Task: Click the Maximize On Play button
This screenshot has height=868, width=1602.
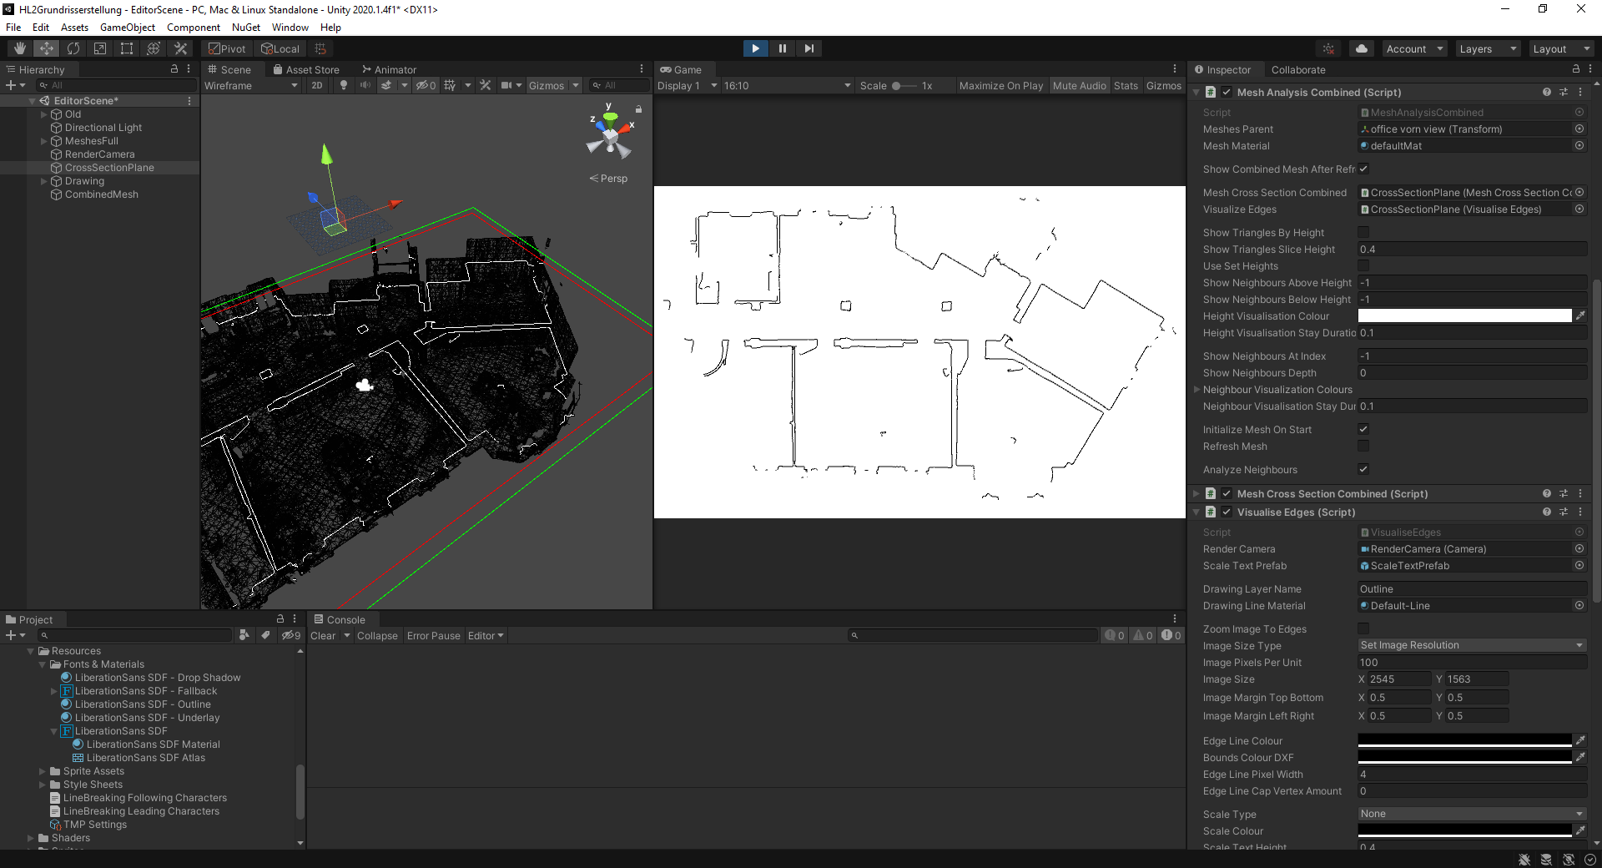Action: pos(1000,85)
